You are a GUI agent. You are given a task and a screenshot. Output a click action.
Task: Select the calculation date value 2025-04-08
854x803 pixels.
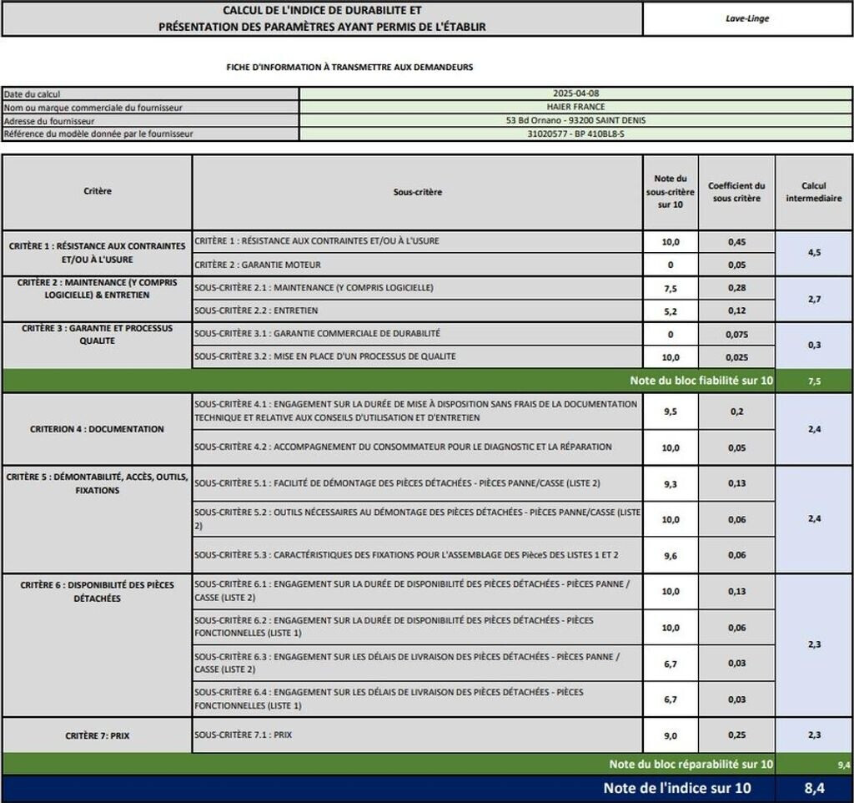[575, 94]
